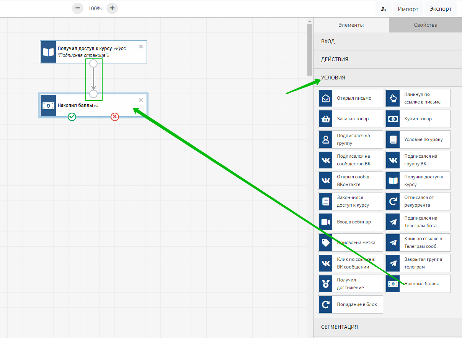Expand the 'ВХОД' section
Screen dimensions: 462x338
(387, 41)
